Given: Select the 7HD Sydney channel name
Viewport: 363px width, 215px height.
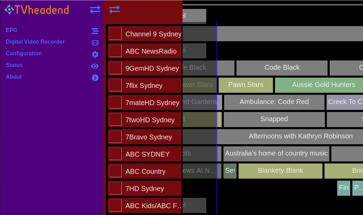Looking at the screenshot, I should coord(145,189).
